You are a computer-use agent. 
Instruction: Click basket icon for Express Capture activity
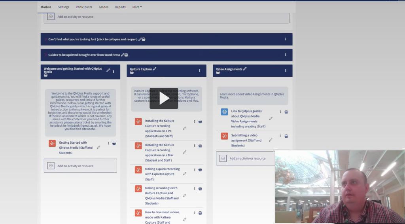point(200,170)
